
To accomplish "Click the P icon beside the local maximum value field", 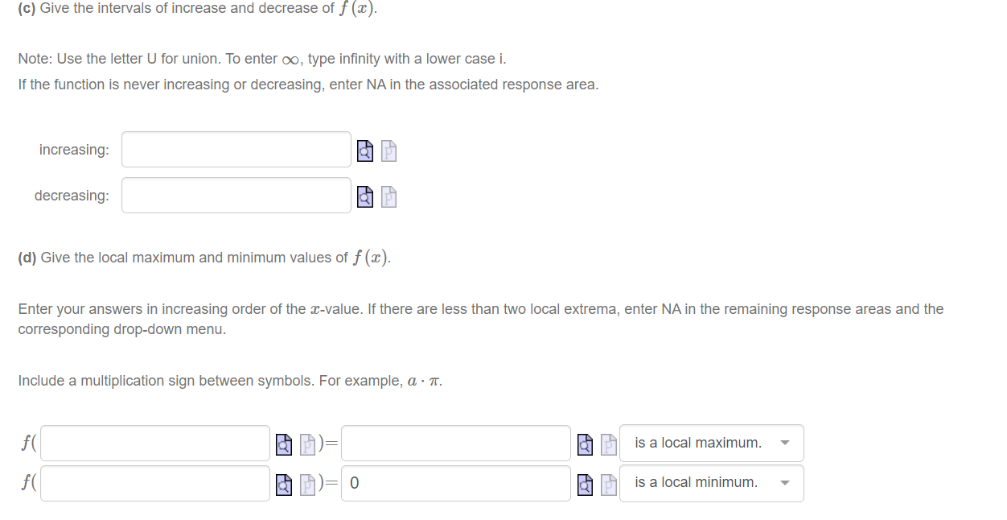I will pyautogui.click(x=608, y=443).
